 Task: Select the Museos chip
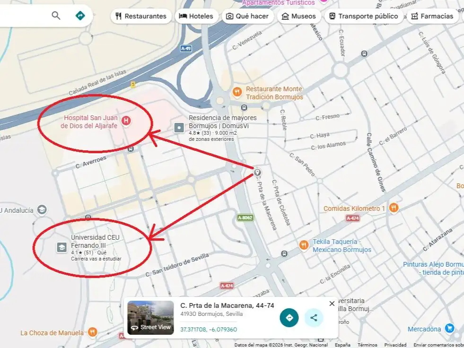[299, 16]
